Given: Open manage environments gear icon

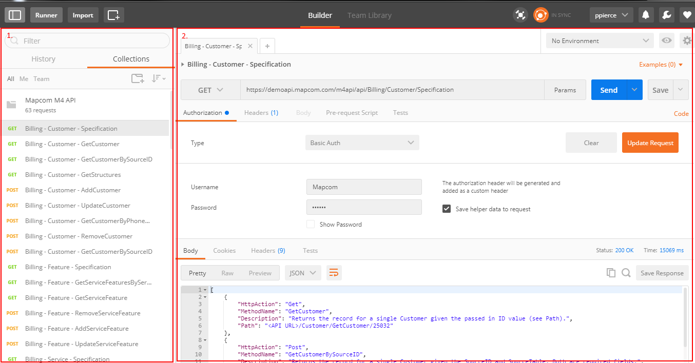Looking at the screenshot, I should pyautogui.click(x=686, y=41).
